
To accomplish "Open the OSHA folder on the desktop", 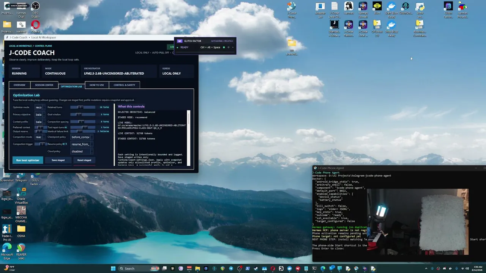I will tap(21, 231).
